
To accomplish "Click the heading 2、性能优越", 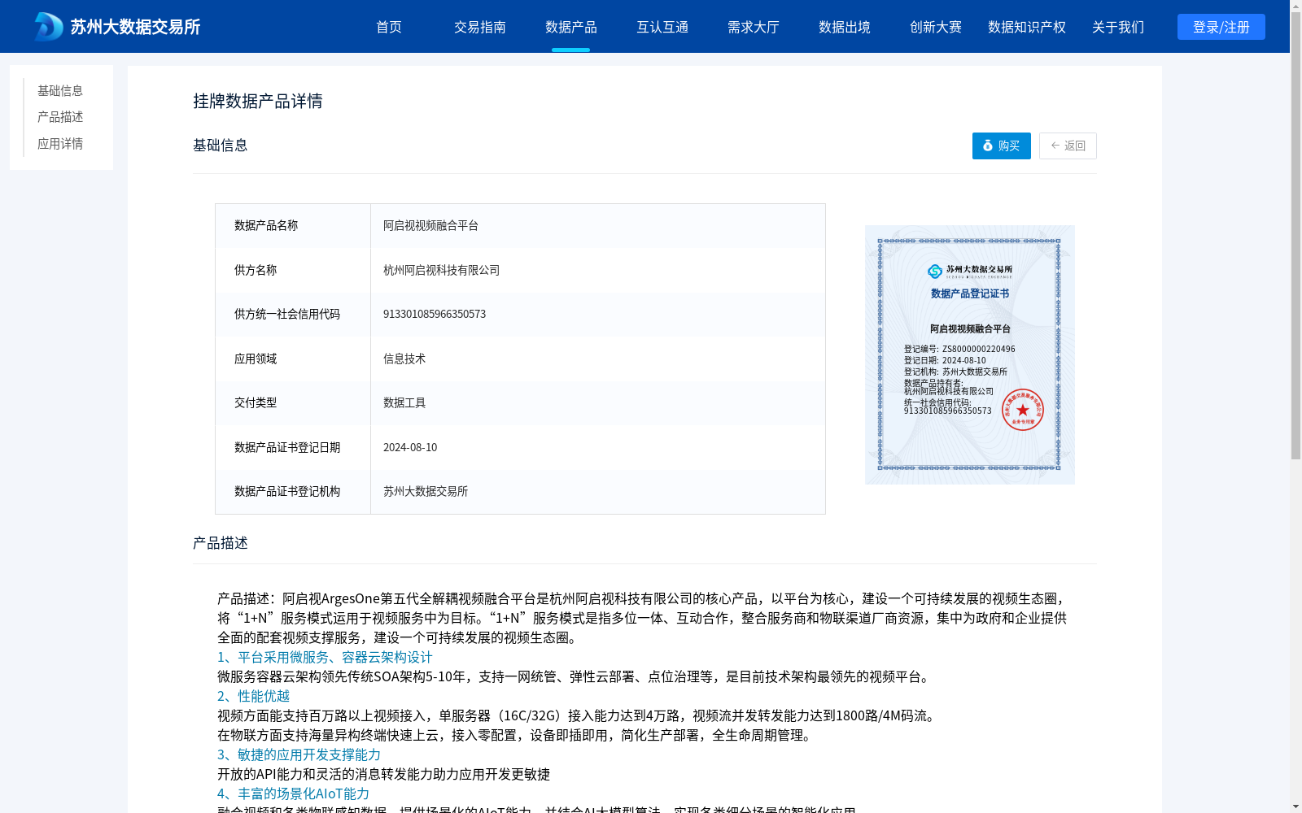I will 253,696.
